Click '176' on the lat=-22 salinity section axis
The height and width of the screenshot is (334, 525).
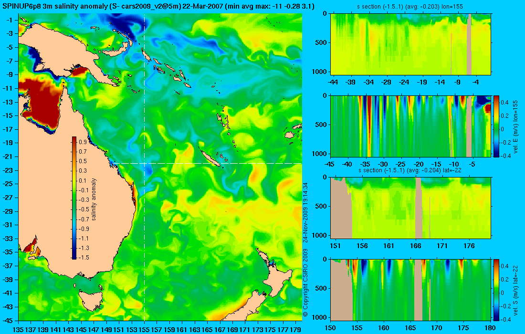[469, 246]
